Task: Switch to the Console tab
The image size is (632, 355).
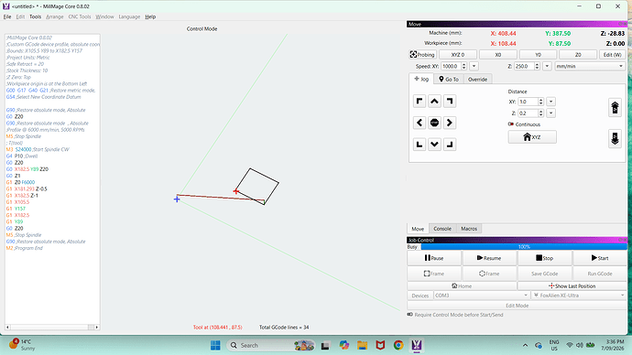Action: pyautogui.click(x=442, y=229)
